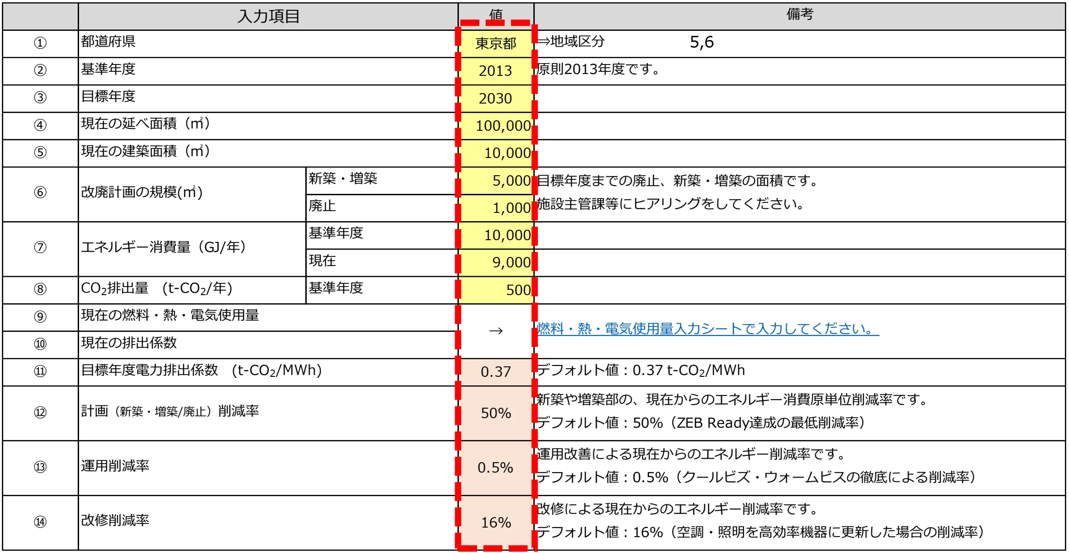Select the 5,000 new construction area cell
Viewport: 1069px width, 553px height.
[496, 181]
